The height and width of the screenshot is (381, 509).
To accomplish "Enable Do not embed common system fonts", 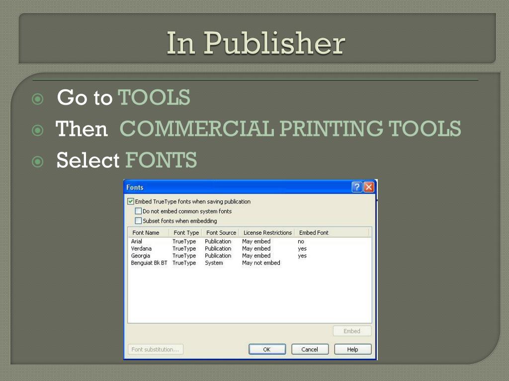I will [x=138, y=211].
